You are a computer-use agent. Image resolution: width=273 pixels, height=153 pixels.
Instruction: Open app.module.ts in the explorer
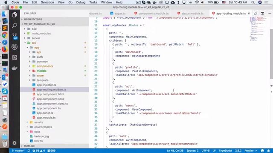coord(46,118)
